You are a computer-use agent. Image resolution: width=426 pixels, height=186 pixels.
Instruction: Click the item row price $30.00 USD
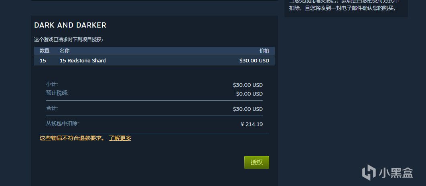tap(254, 60)
